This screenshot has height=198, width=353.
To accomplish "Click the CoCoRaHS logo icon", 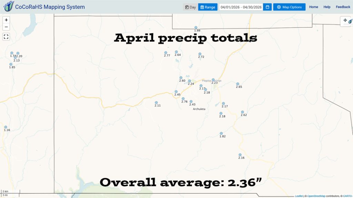I will coord(9,6).
